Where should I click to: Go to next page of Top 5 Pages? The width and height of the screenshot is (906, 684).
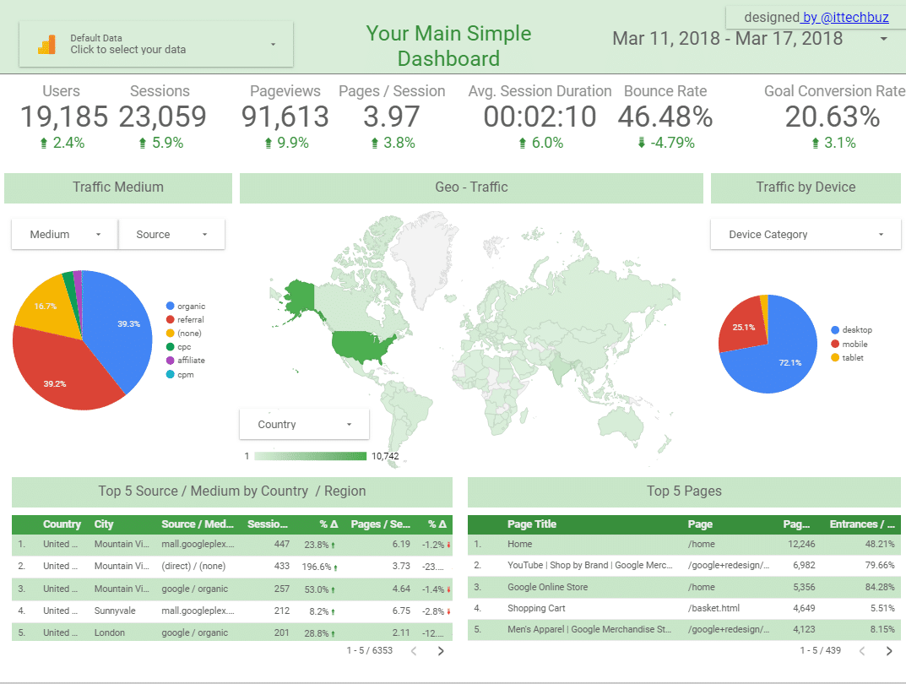click(888, 651)
